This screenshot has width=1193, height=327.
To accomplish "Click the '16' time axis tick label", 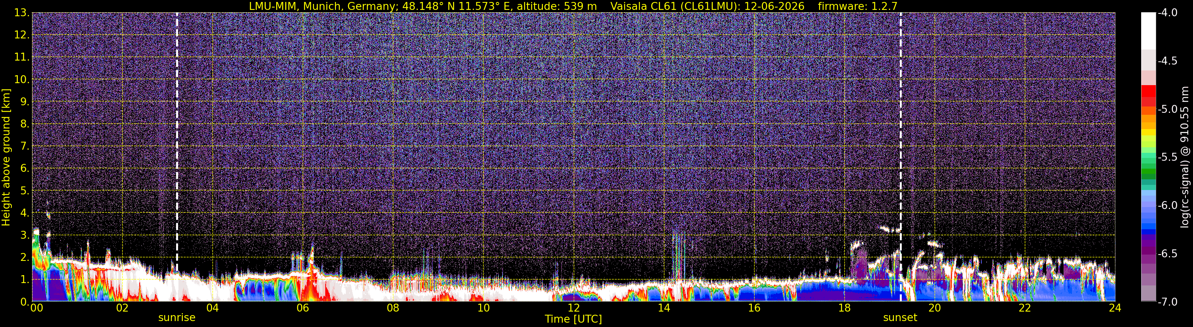I will pos(754,308).
